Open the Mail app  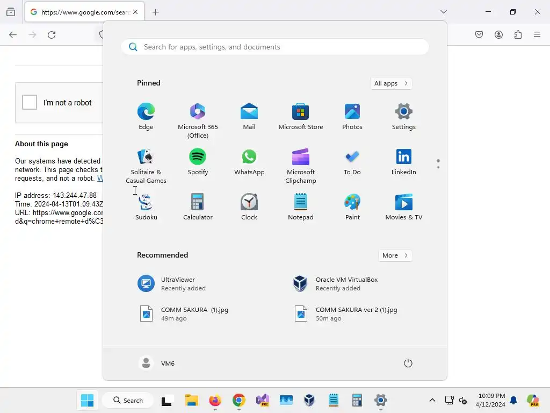tap(249, 117)
